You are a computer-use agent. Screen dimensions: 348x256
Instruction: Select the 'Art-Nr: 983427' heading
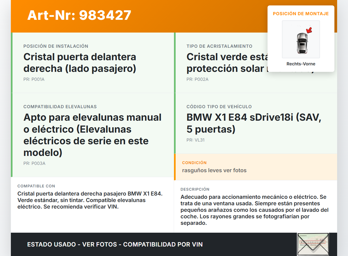(79, 15)
